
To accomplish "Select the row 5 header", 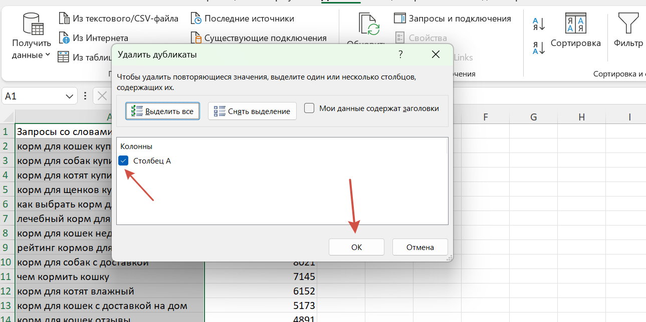I will point(8,189).
